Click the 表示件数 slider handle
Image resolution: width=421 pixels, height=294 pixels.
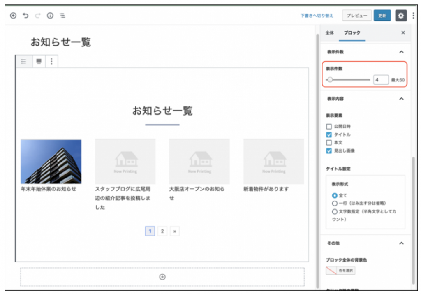tap(330, 80)
